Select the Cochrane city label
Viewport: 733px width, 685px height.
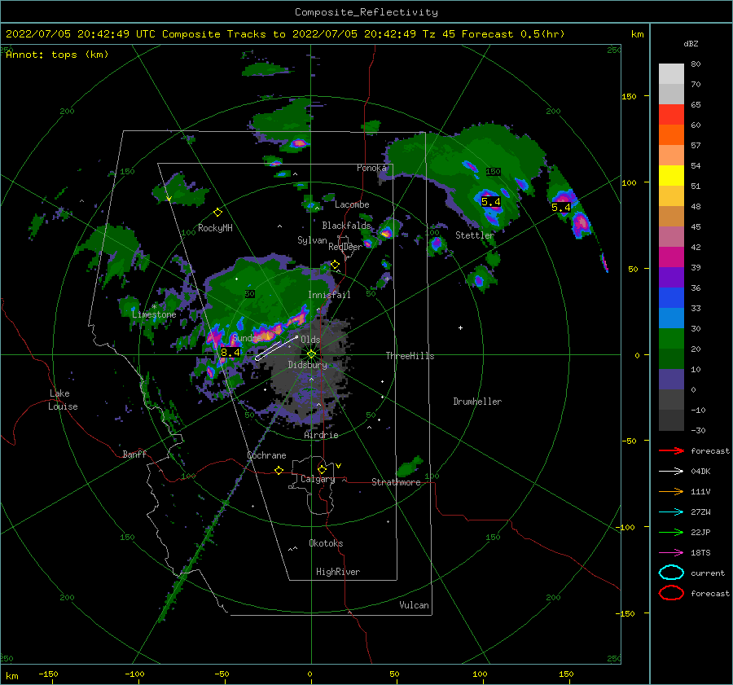click(x=266, y=455)
